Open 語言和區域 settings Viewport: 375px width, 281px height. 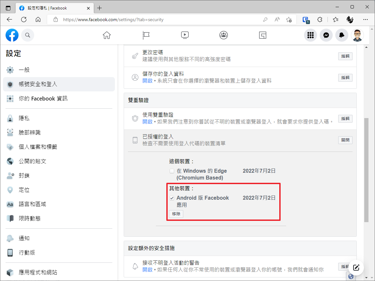59,204
